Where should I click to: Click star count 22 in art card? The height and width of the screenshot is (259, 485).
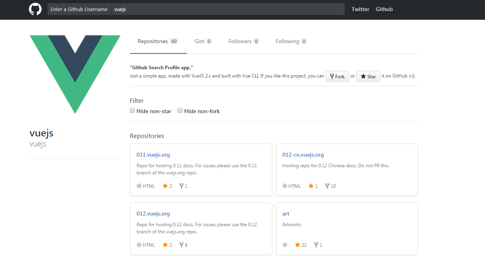coord(304,245)
